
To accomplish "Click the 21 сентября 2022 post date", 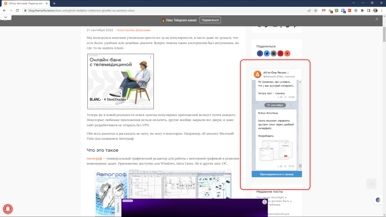I will point(100,30).
